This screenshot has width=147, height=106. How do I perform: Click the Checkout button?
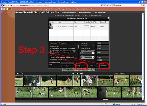(x=103, y=66)
